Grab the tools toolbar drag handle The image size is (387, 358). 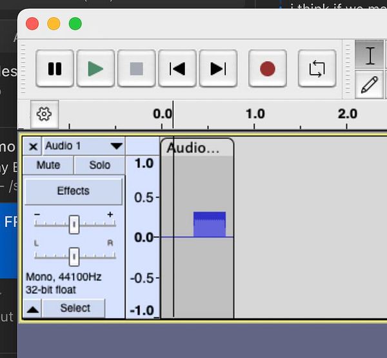click(348, 69)
